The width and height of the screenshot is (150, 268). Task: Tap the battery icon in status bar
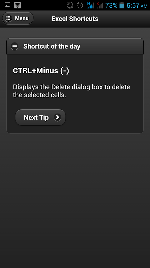click(x=122, y=5)
